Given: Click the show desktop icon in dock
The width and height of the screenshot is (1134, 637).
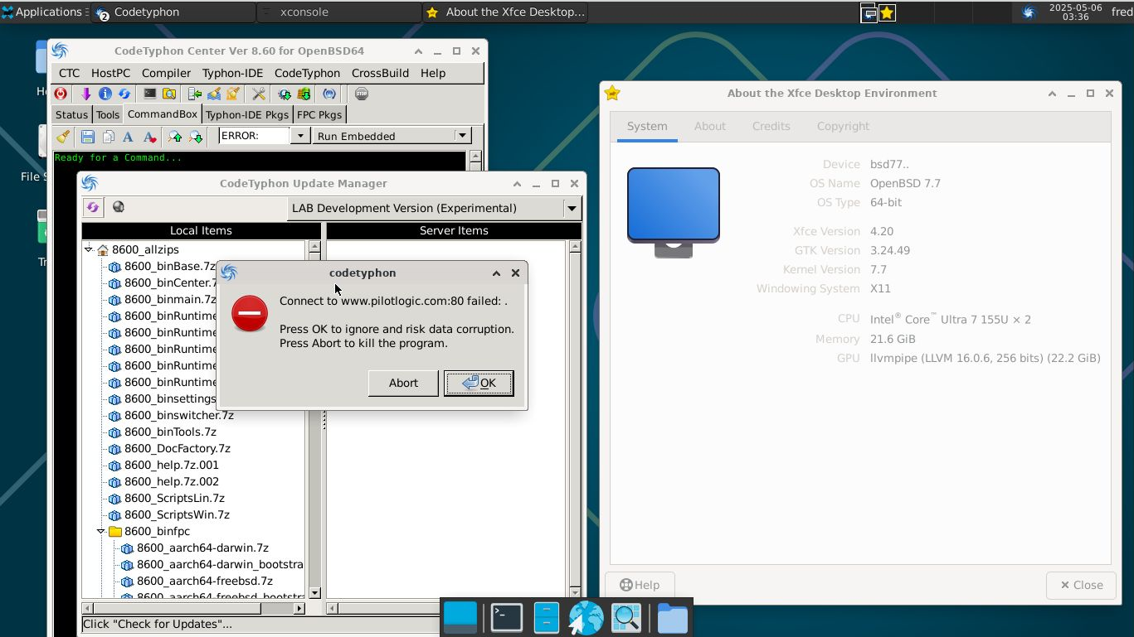Looking at the screenshot, I should (460, 617).
